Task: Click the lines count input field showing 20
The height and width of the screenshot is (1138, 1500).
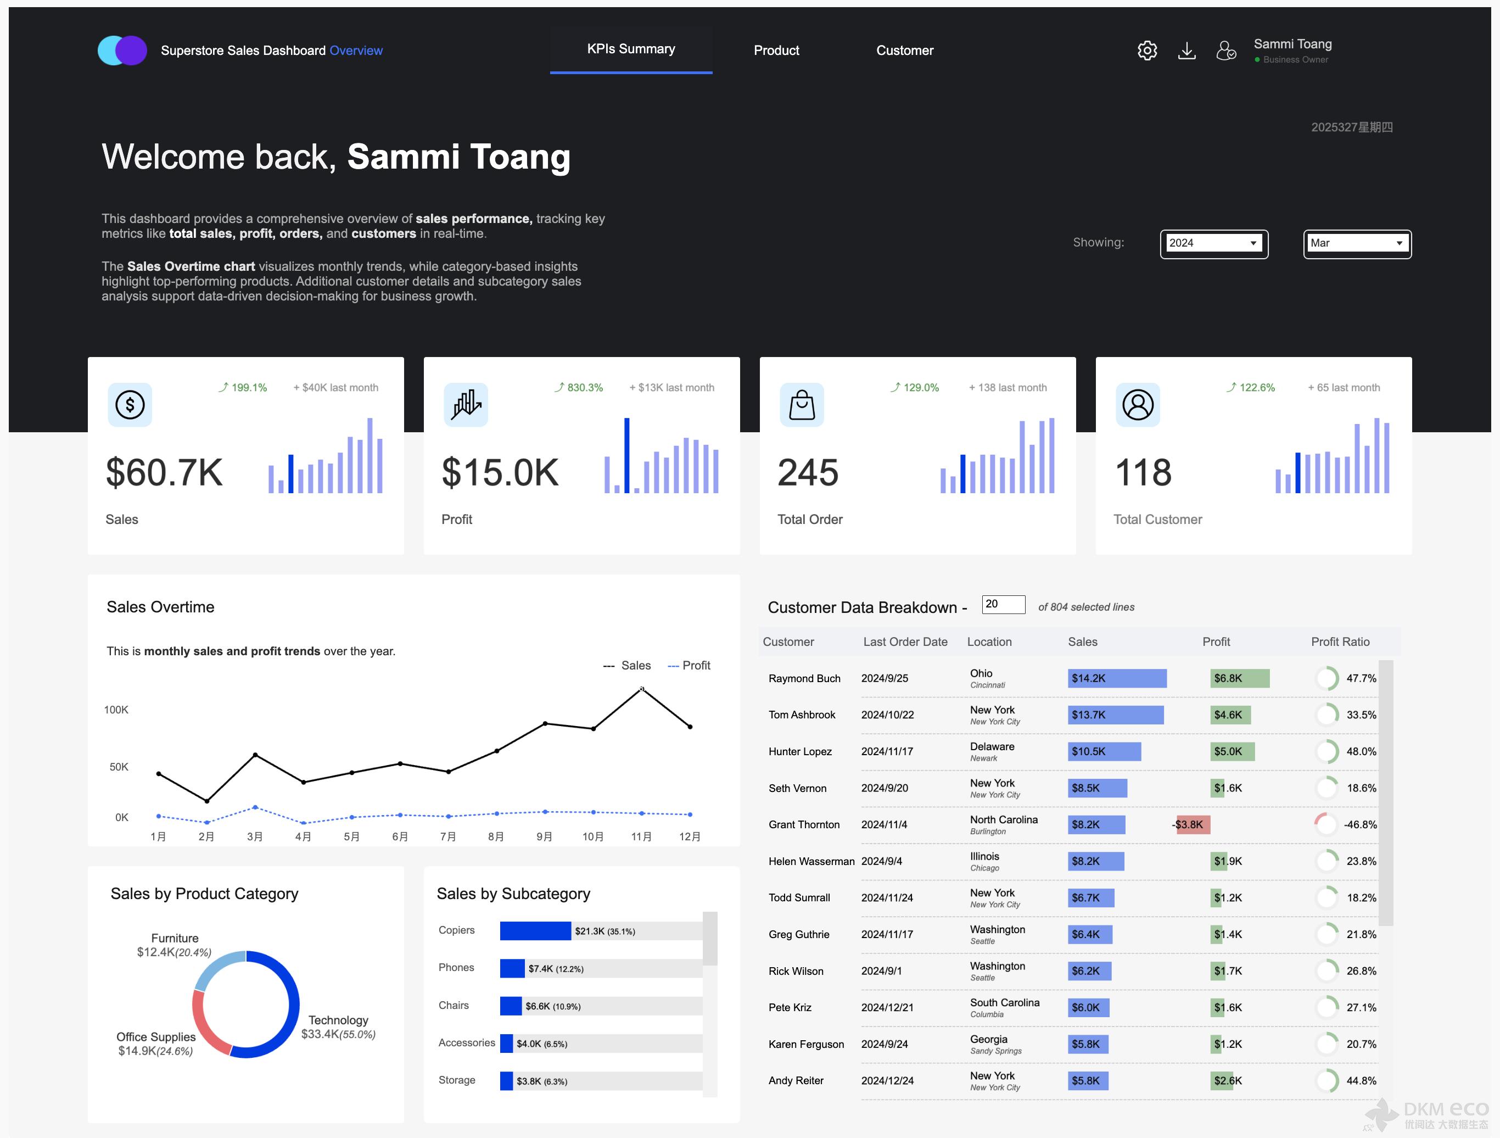Action: (x=1003, y=604)
